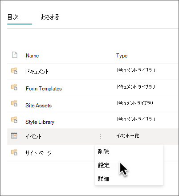Sort by the Name column header

click(33, 56)
